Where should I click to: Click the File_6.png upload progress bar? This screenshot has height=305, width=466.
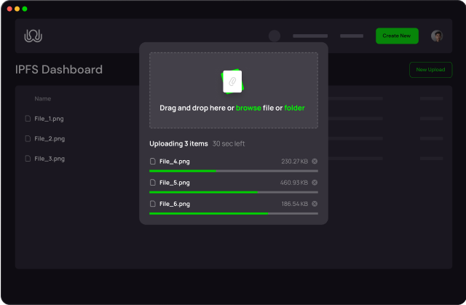coord(234,213)
